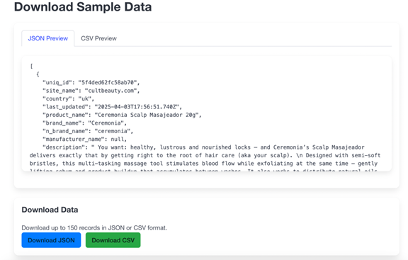Click the last_updated timestamp line
Screen dimensions: 408x260
coord(112,107)
